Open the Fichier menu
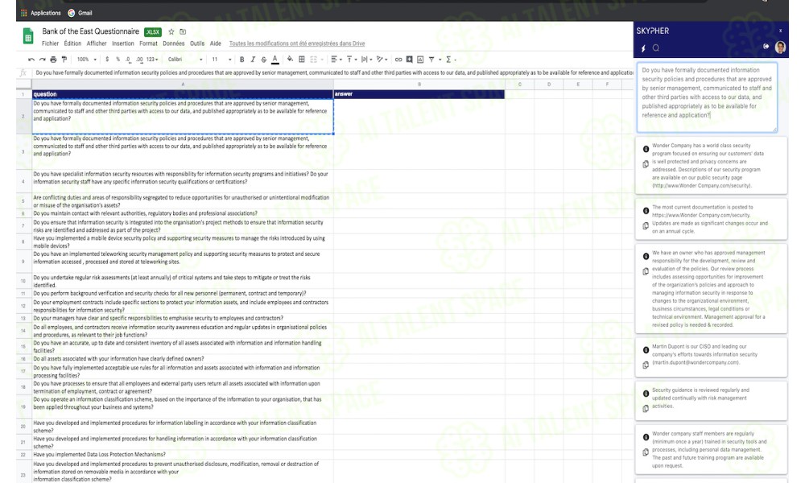The width and height of the screenshot is (805, 483). 50,43
